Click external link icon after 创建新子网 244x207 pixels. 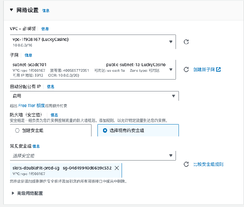pos(218,69)
